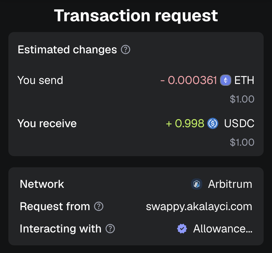Click the truncated Allowance contract name
Image resolution: width=272 pixels, height=253 pixels.
point(222,229)
